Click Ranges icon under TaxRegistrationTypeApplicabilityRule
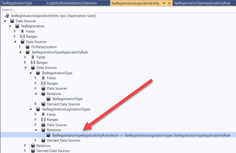The width and height of the screenshot is (236, 153). coord(33,62)
